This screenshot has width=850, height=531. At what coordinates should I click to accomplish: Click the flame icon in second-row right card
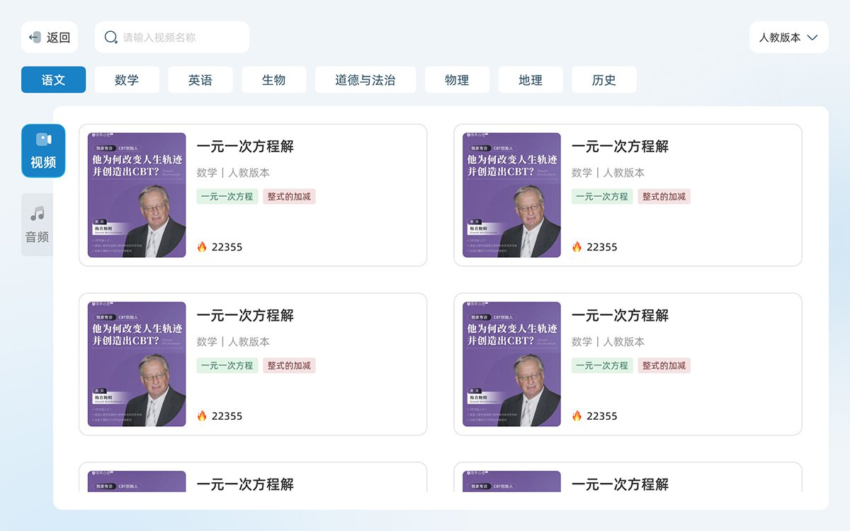(577, 416)
